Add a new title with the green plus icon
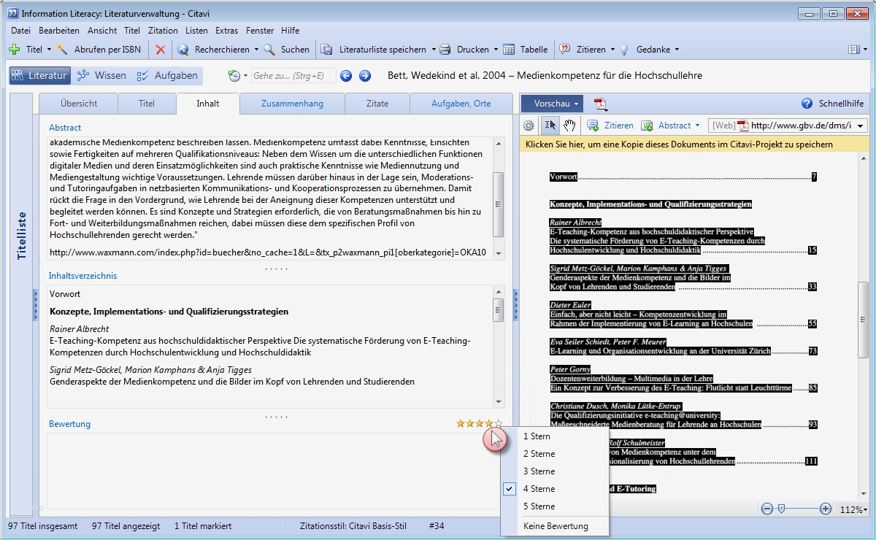 coord(14,50)
